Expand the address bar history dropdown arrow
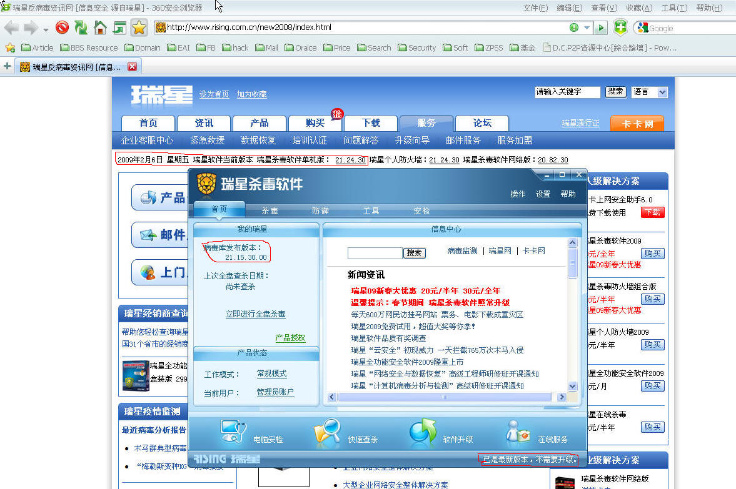The width and height of the screenshot is (736, 489). [587, 27]
